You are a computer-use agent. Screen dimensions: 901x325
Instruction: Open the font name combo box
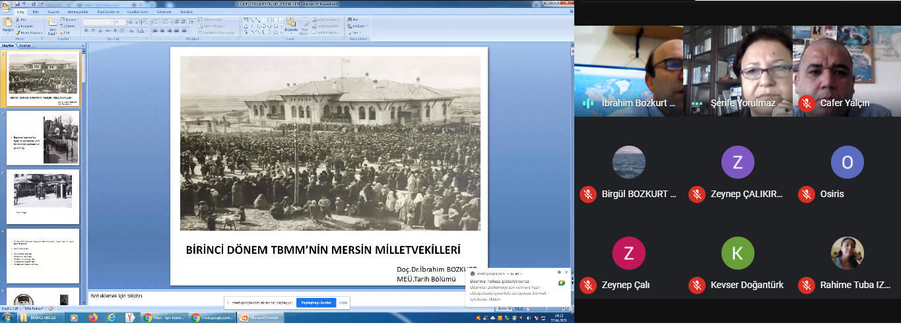click(98, 22)
